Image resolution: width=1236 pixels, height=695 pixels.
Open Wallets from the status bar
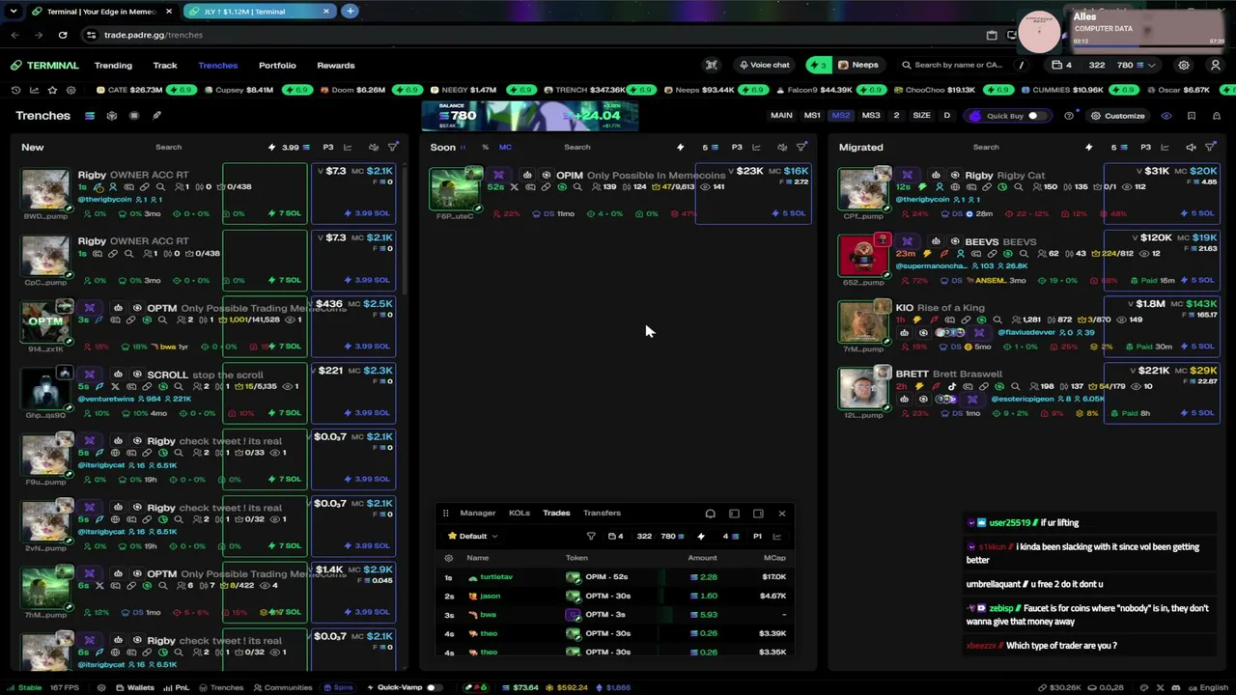(x=134, y=687)
